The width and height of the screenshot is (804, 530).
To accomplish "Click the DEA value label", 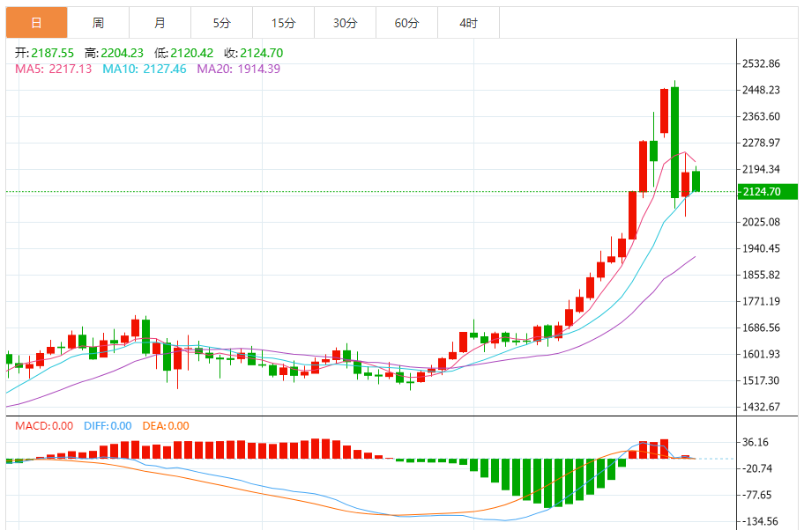I will coord(167,426).
